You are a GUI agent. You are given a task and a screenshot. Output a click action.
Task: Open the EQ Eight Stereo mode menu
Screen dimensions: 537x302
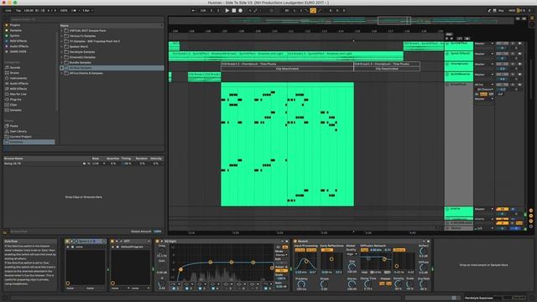tap(281, 255)
